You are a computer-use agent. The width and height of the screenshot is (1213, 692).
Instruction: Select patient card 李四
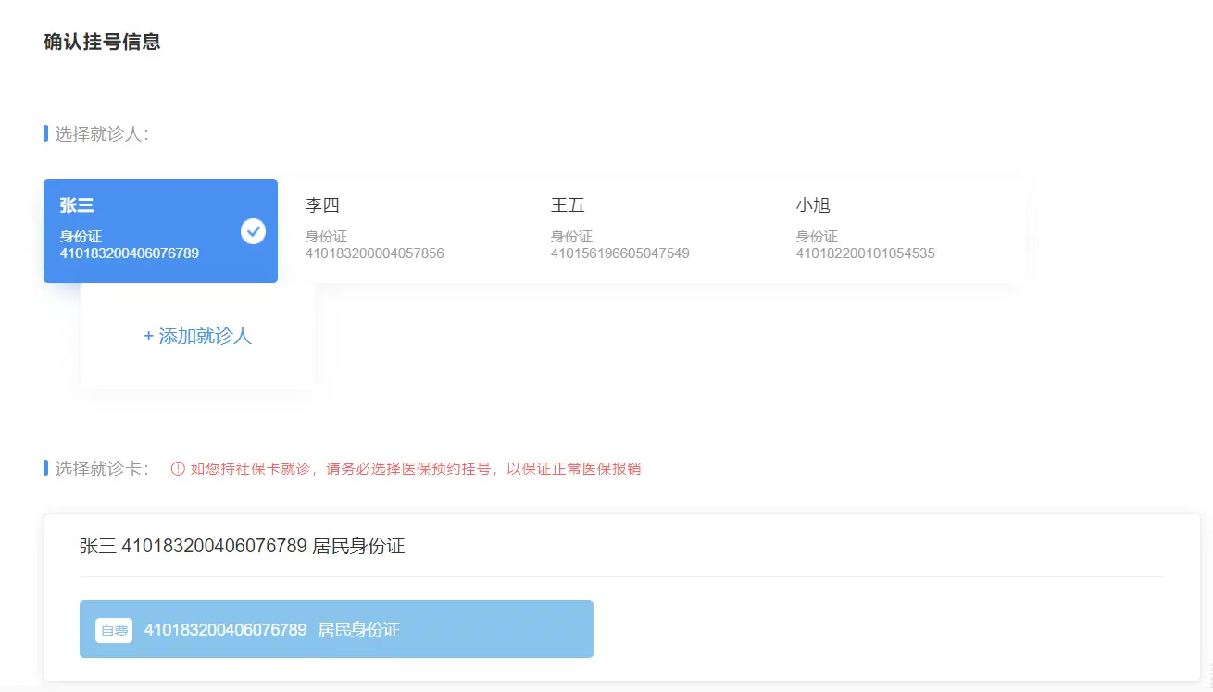click(x=406, y=231)
